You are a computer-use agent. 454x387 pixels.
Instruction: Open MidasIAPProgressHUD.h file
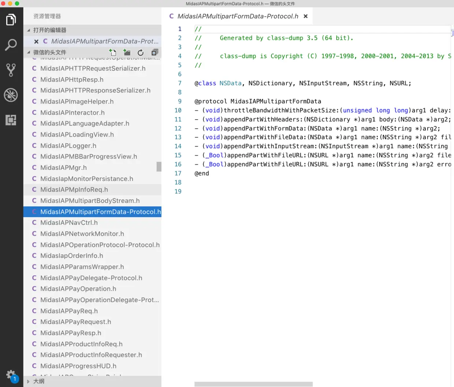tap(92, 366)
